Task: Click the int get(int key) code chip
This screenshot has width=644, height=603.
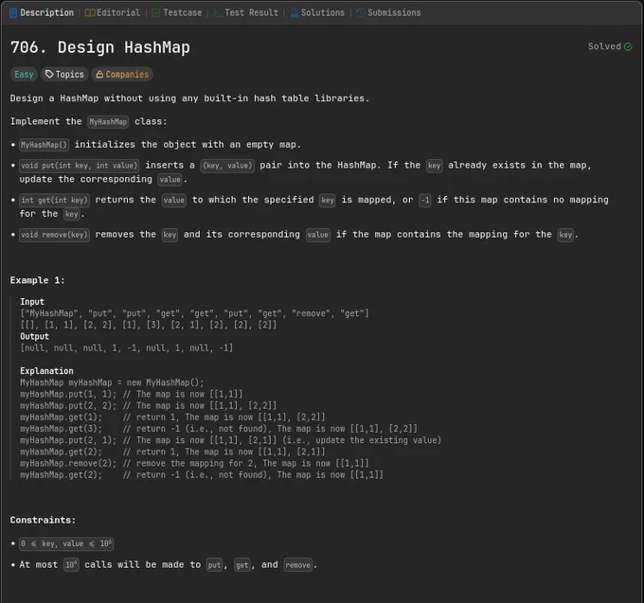Action: (54, 201)
